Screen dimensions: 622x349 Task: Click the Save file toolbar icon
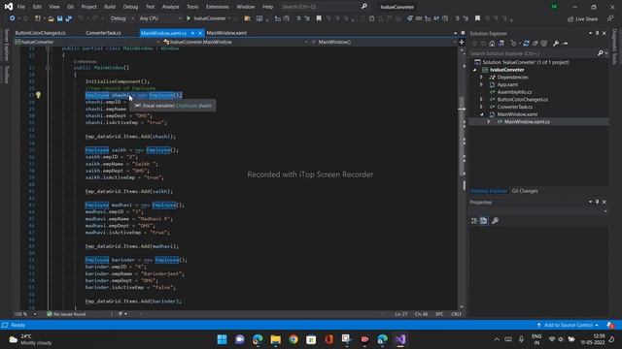[x=60, y=18]
